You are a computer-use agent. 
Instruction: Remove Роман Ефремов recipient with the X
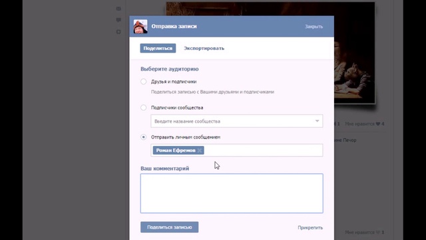(x=200, y=151)
